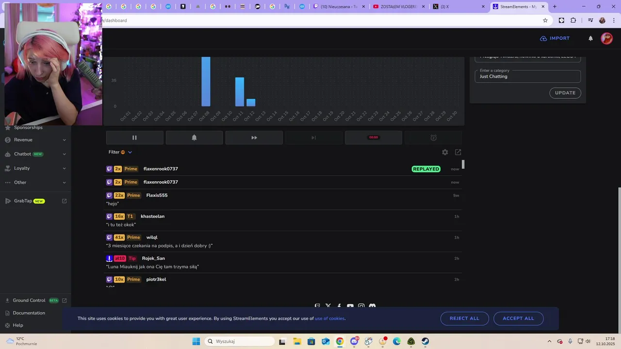Image resolution: width=621 pixels, height=349 pixels.
Task: Open Chrome media controls icon
Action: click(x=590, y=20)
